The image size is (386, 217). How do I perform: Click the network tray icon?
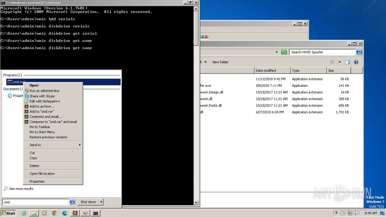350,213
